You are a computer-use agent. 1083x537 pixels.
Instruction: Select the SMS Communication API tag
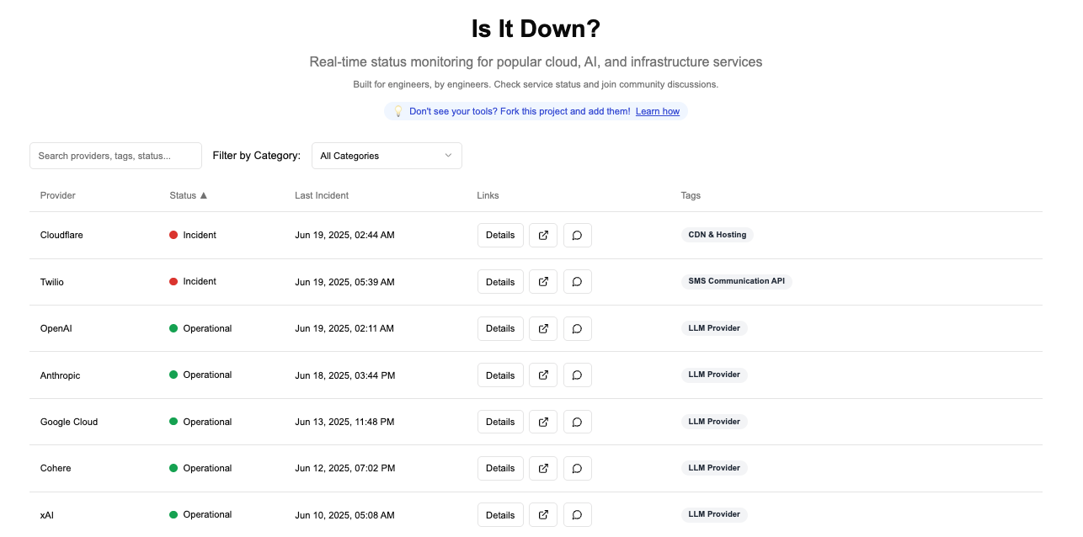tap(736, 281)
